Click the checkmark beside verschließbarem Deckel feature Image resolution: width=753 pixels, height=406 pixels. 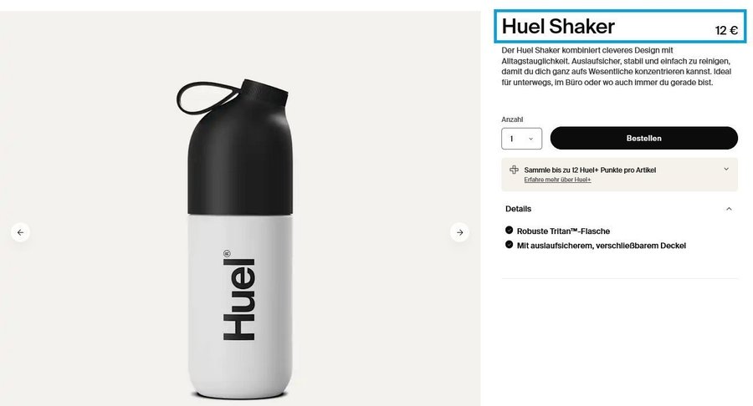509,245
